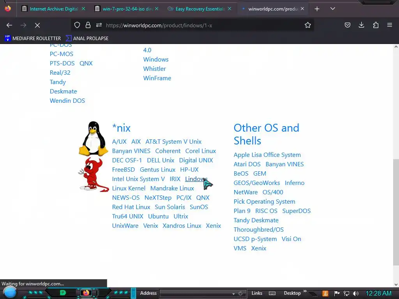The height and width of the screenshot is (299, 399).
Task: Open the Mandrake Linux link
Action: [x=172, y=188]
